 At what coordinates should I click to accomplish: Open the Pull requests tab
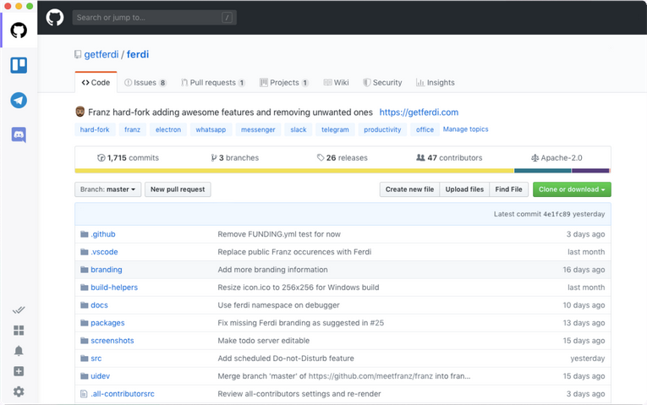pyautogui.click(x=213, y=83)
